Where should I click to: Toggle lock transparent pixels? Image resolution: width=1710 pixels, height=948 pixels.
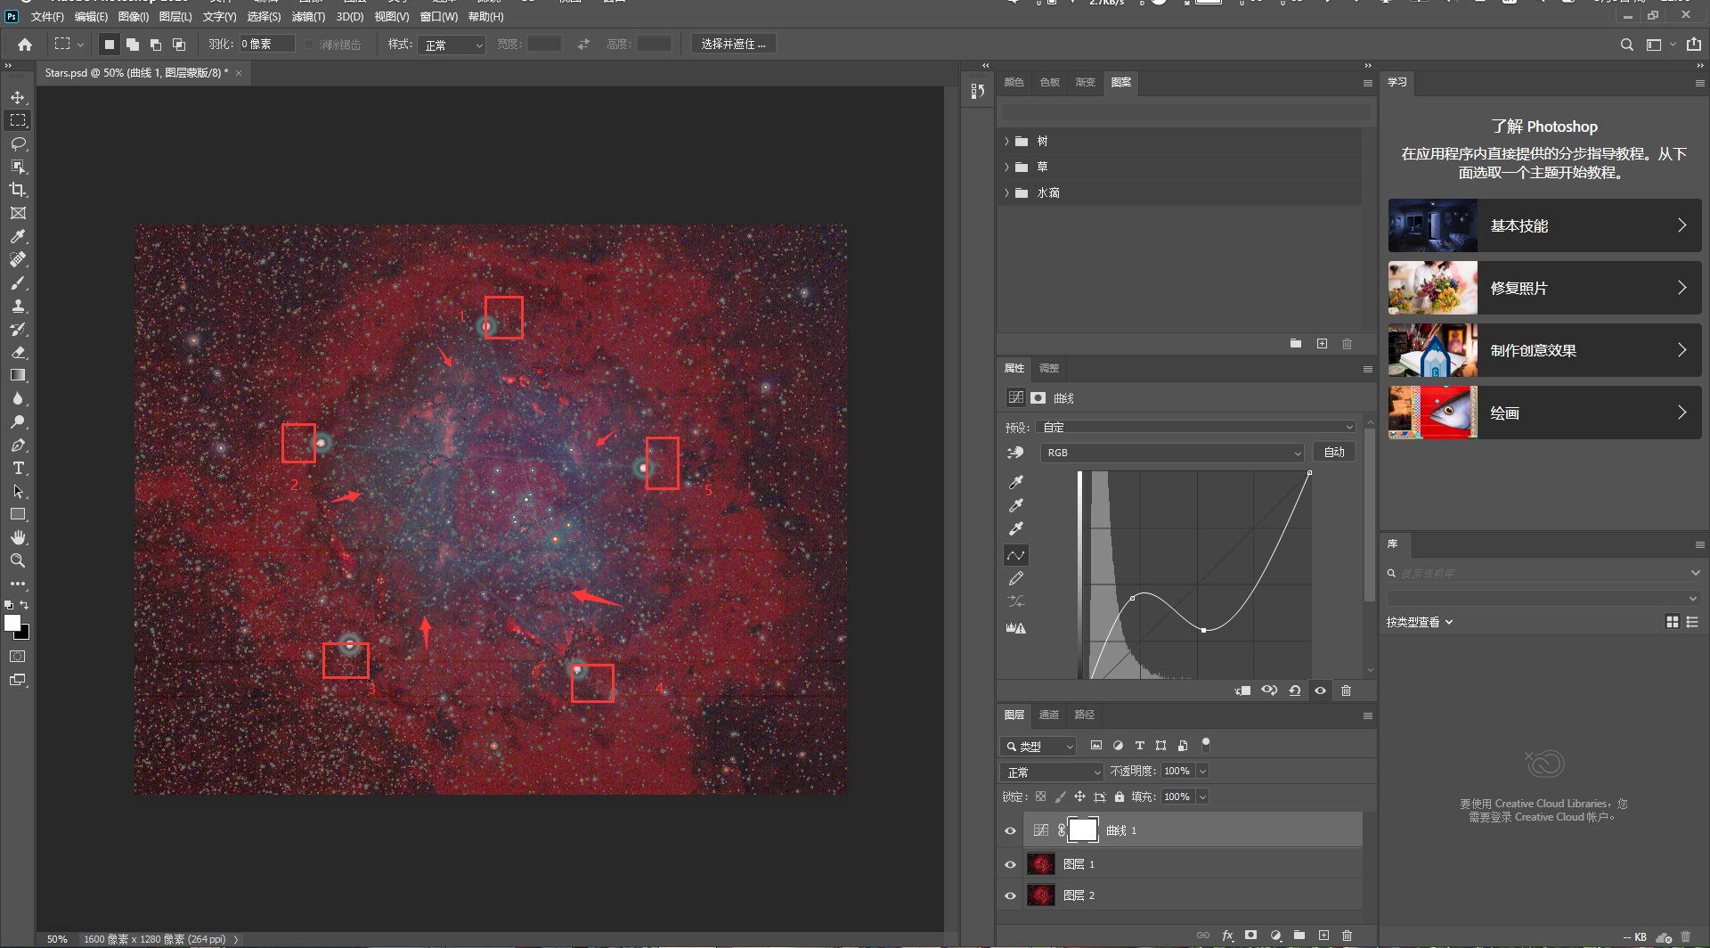[x=1040, y=797]
